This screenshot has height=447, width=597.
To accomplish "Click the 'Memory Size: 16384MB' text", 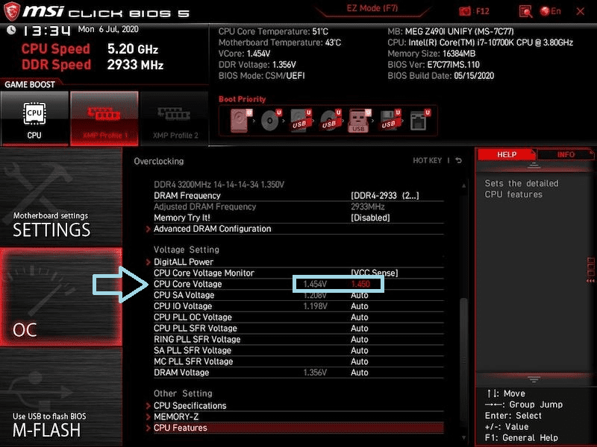I will [431, 54].
